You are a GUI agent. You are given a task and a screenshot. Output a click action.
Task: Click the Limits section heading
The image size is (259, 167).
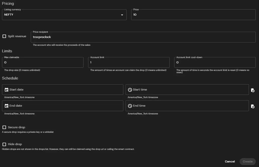[7, 51]
